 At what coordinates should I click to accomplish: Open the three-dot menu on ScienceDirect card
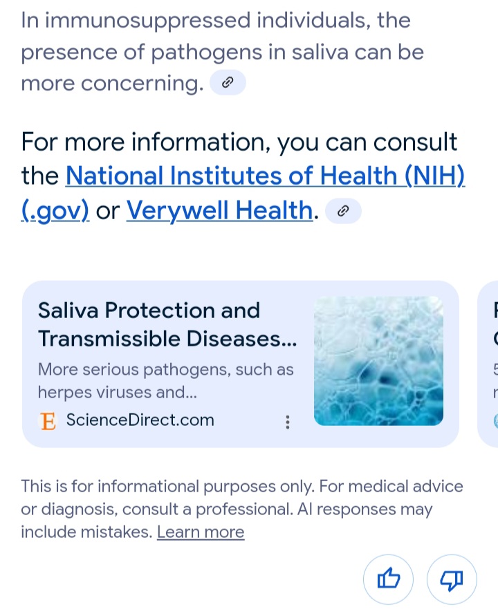click(x=288, y=422)
